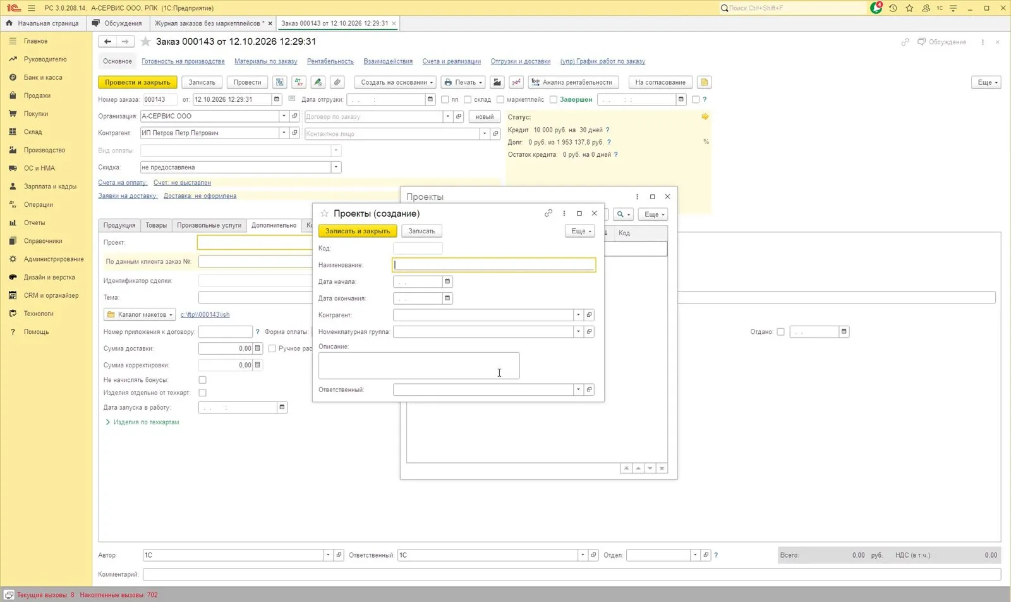This screenshot has height=602, width=1011.
Task: Open calendar for Дата начала field
Action: [447, 281]
